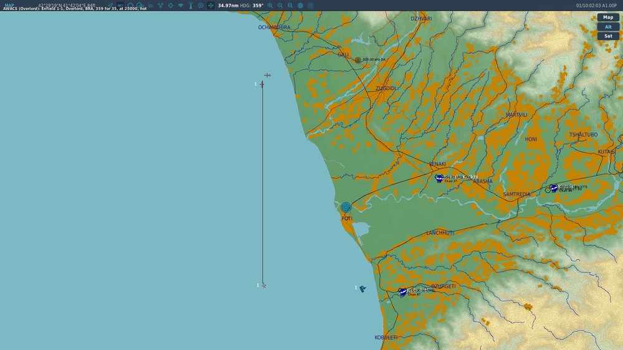Click the OCHAMCHIRA town label

pyautogui.click(x=274, y=27)
